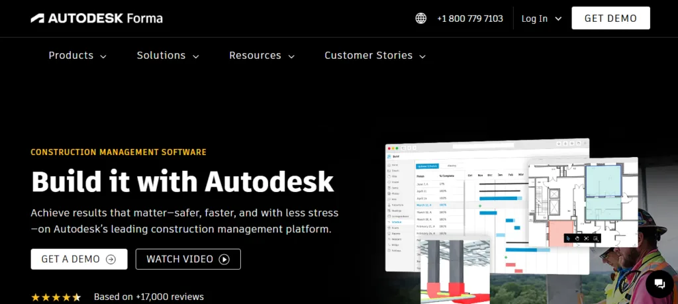
Task: Open the Resources menu
Action: point(262,56)
